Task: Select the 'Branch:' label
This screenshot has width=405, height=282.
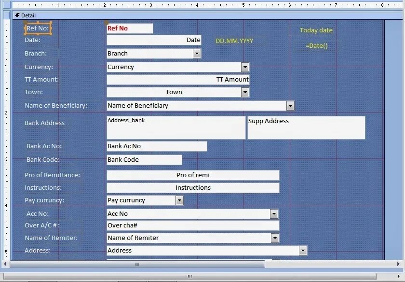Action: coord(36,54)
